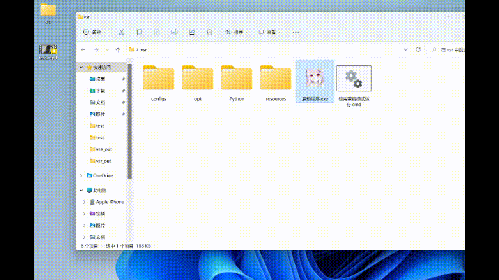Click the Copy icon in toolbar
This screenshot has height=280, width=499.
click(139, 32)
